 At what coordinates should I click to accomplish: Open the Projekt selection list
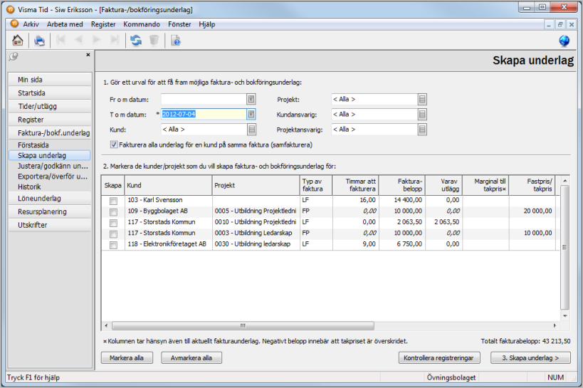click(x=422, y=100)
